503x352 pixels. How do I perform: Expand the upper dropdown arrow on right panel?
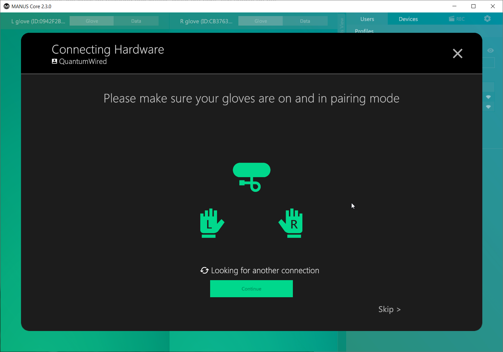click(x=488, y=97)
